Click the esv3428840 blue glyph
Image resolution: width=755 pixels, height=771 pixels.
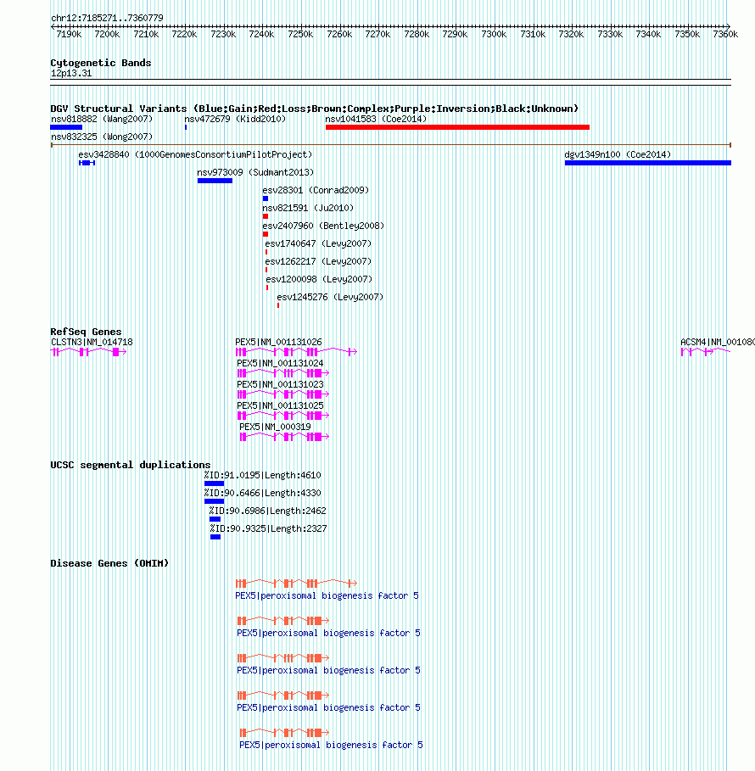tap(87, 163)
